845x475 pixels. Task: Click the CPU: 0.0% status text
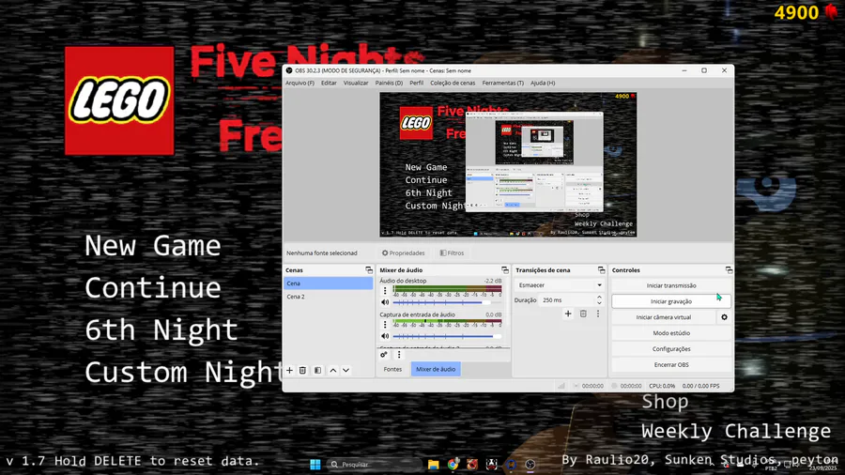pos(662,386)
